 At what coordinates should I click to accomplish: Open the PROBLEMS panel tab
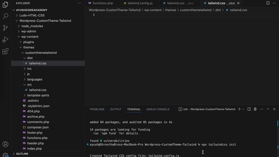pyautogui.click(x=97, y=109)
